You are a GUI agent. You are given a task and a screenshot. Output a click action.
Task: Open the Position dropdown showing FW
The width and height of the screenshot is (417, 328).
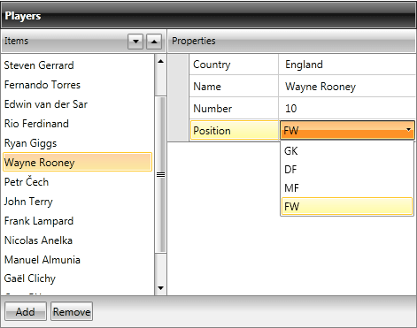pos(347,130)
